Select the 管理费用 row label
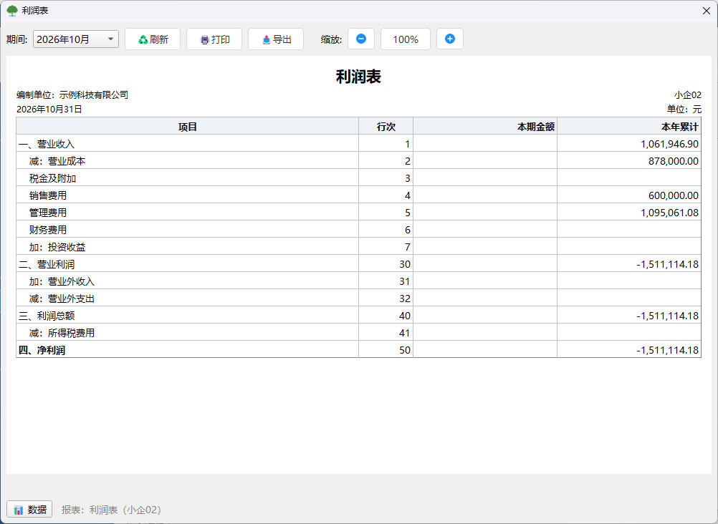The image size is (718, 524). pyautogui.click(x=48, y=213)
